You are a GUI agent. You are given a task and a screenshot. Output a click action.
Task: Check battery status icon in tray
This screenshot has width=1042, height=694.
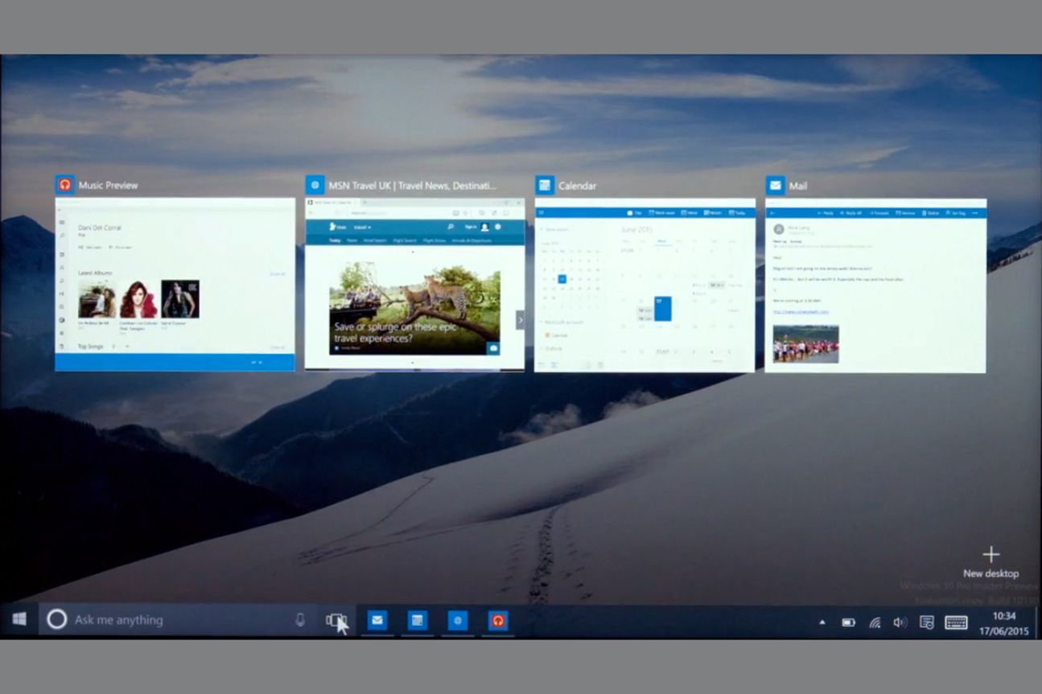click(x=848, y=622)
